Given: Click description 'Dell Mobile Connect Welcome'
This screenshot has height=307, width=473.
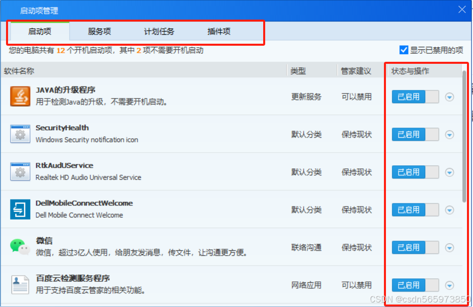Looking at the screenshot, I should click(80, 215).
